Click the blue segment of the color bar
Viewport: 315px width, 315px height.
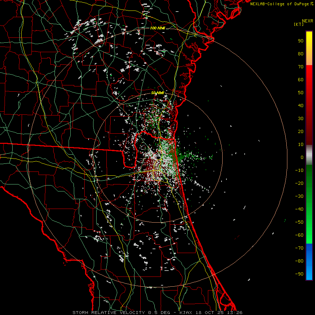(x=309, y=262)
